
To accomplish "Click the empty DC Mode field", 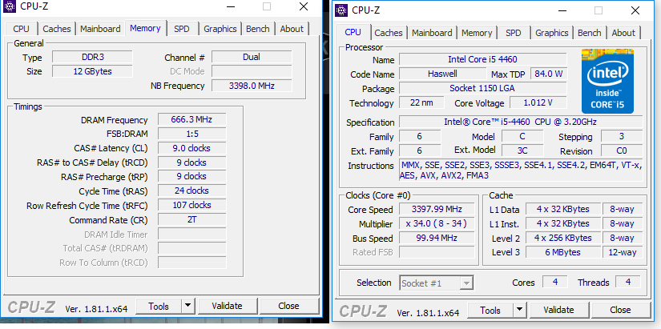I will [x=252, y=71].
